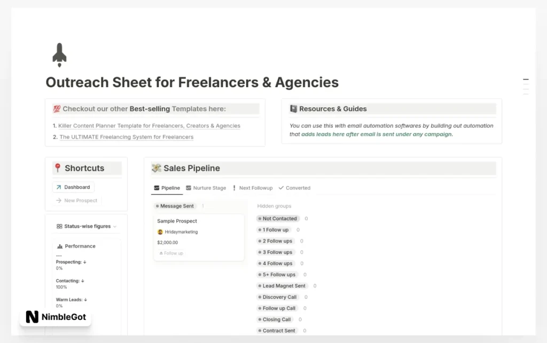The width and height of the screenshot is (547, 343).
Task: Click the 4 Follow ups hidden group
Action: tap(276, 263)
